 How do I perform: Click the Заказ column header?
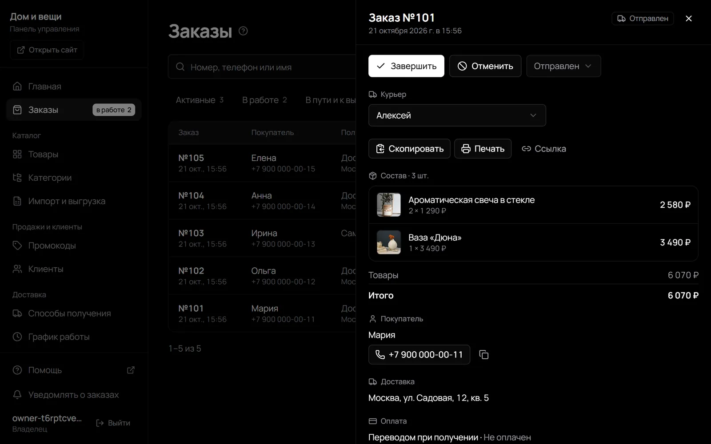(188, 132)
